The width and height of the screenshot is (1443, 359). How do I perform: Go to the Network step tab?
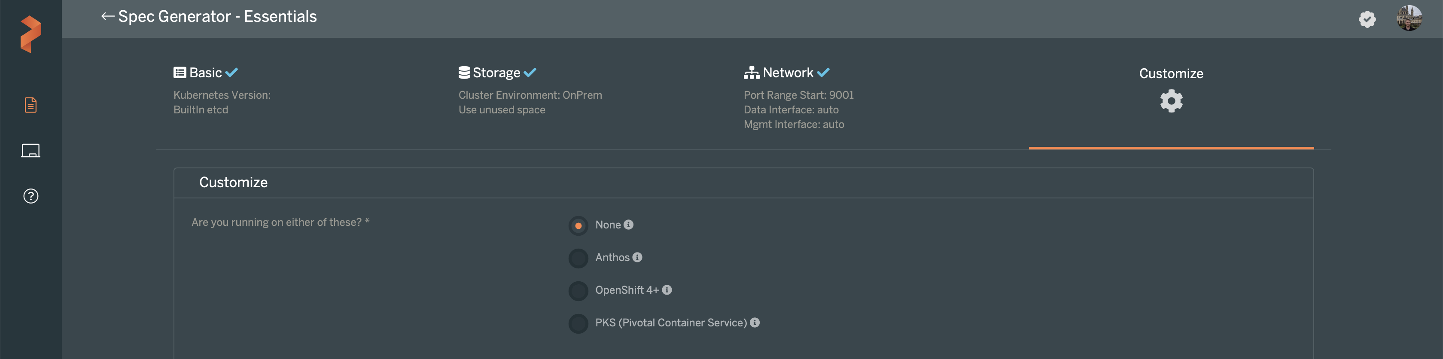[x=787, y=73]
